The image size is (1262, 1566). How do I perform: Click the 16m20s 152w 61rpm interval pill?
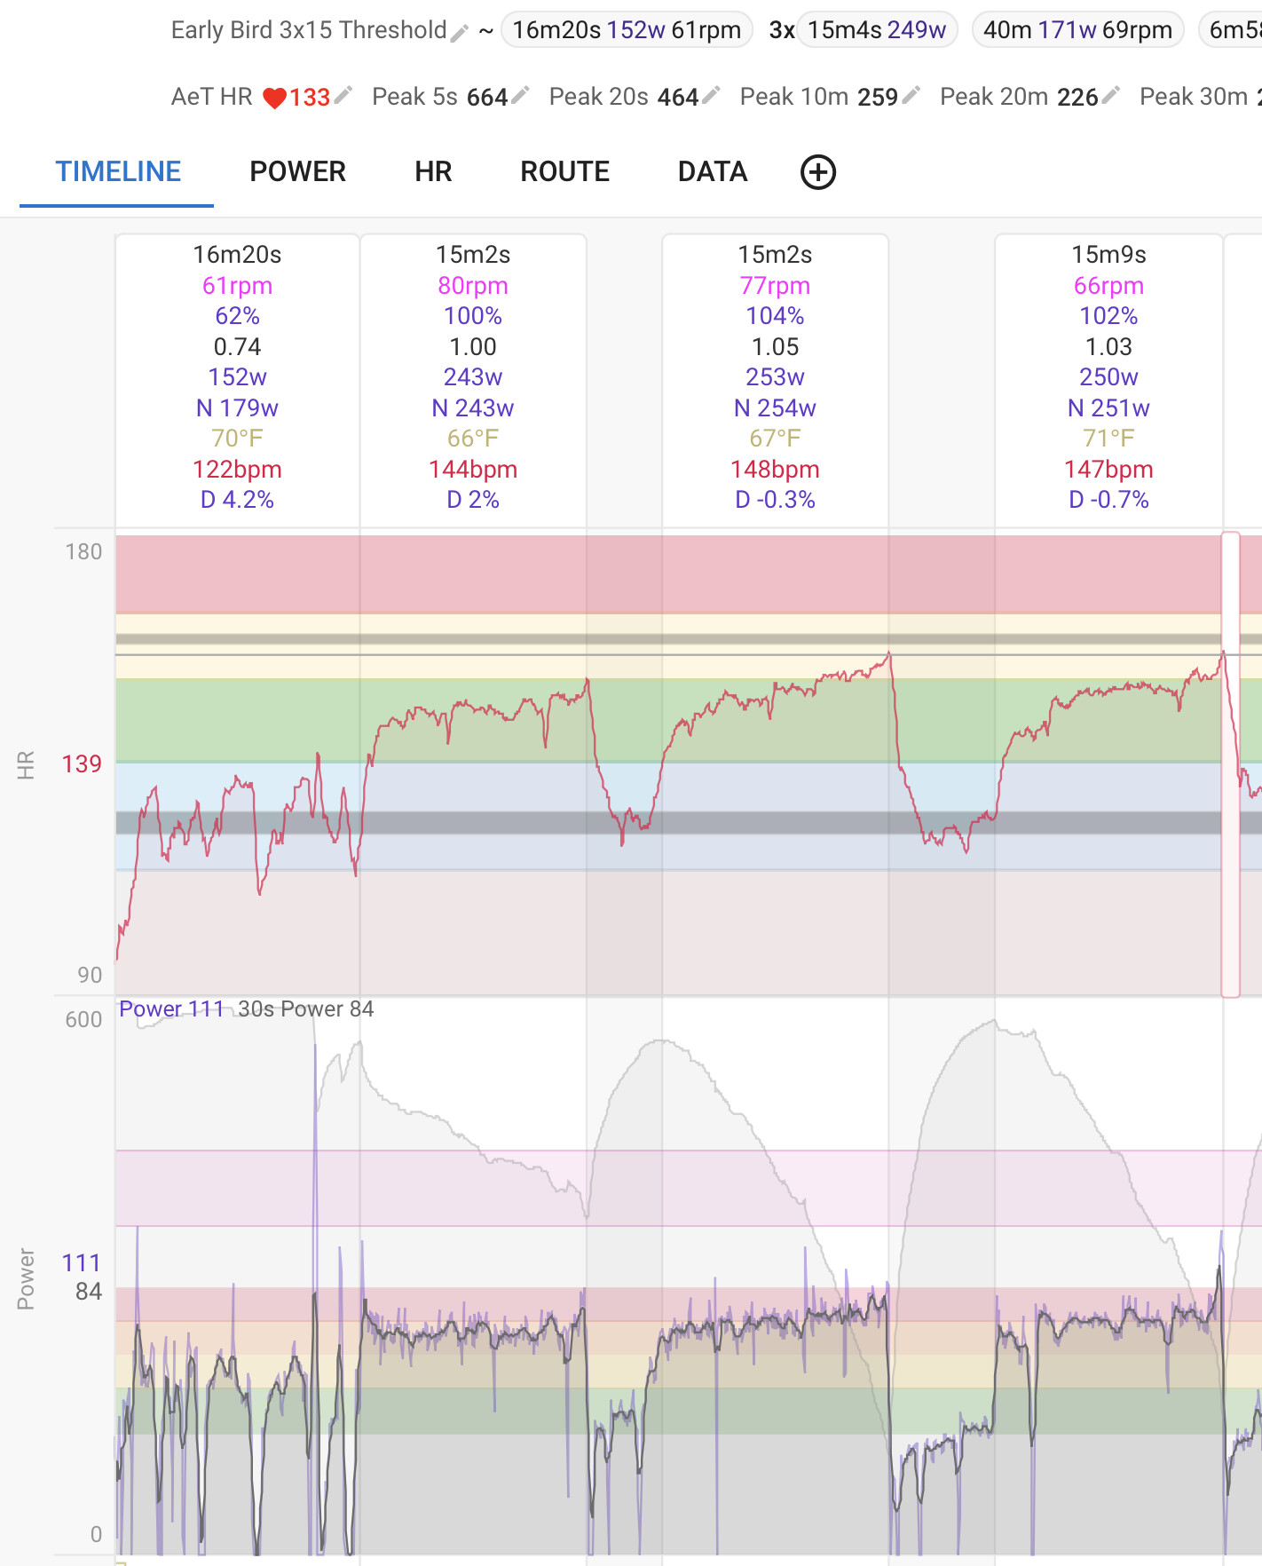[627, 30]
